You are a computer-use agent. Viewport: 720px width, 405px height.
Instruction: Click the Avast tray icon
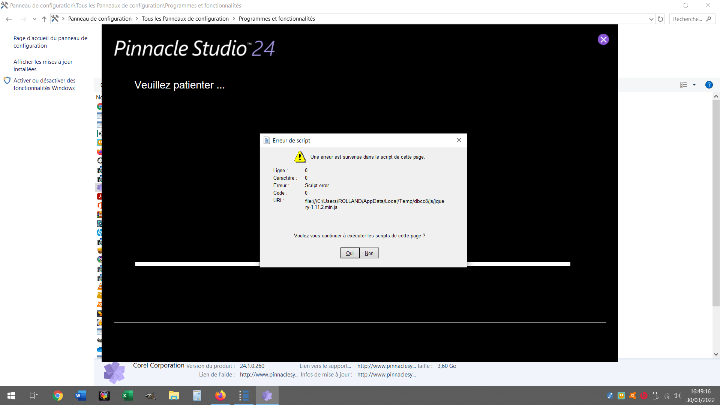coord(633,396)
